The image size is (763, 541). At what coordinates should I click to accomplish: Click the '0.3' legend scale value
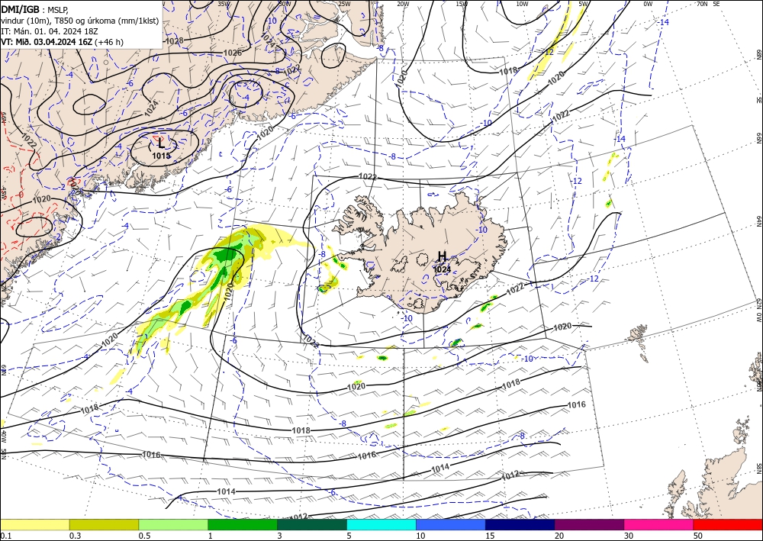[x=75, y=536]
